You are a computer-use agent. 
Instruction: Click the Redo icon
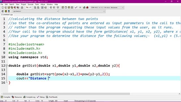coord(30,8)
